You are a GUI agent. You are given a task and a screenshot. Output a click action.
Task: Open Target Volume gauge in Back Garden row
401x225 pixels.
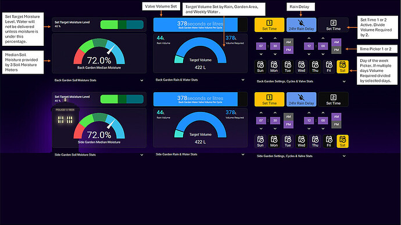[x=201, y=53]
